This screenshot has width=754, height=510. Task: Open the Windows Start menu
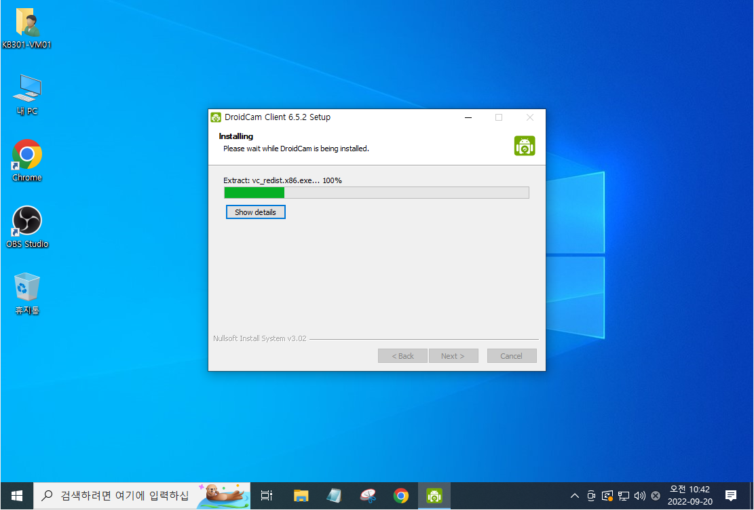tap(16, 496)
